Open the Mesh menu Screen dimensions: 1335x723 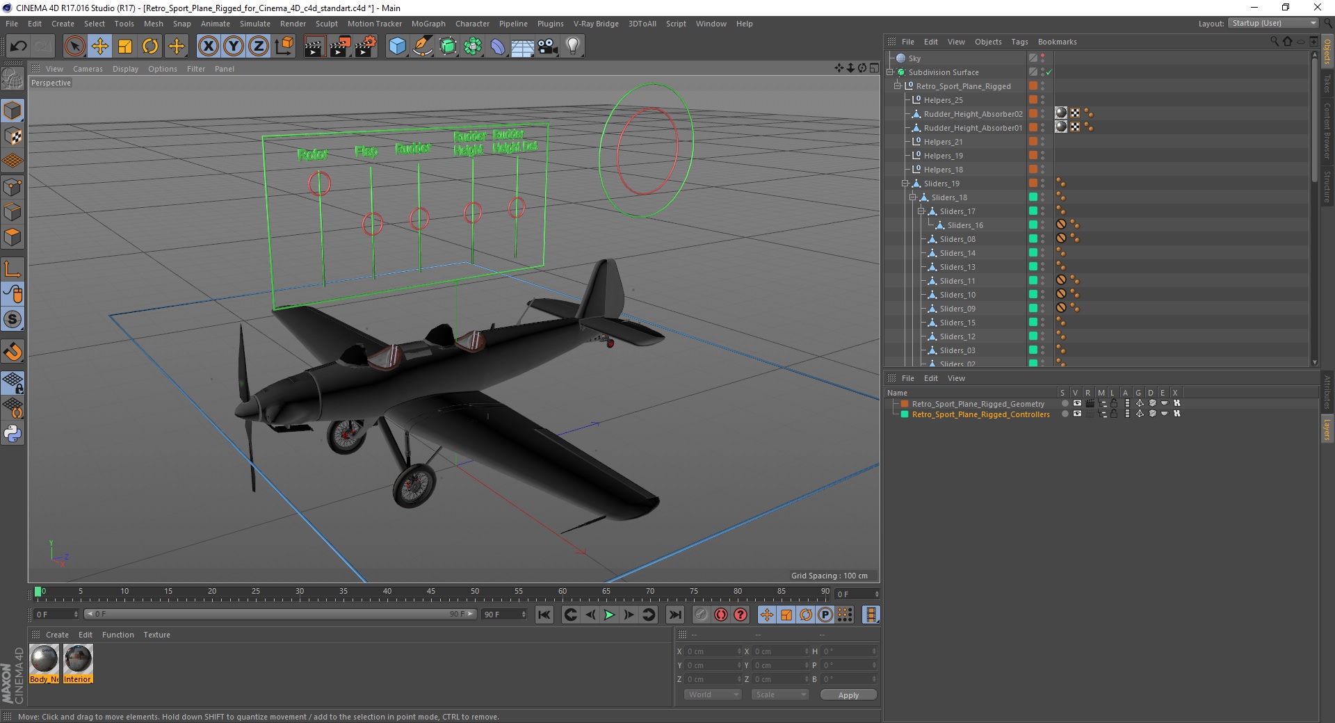point(153,24)
